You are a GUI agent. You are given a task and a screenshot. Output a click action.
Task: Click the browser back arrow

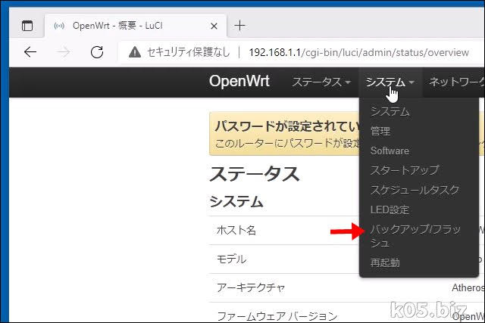click(x=30, y=52)
